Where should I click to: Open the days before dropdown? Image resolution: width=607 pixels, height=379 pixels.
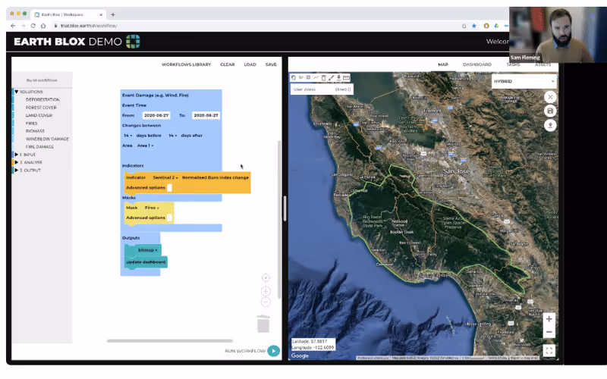[x=127, y=136]
